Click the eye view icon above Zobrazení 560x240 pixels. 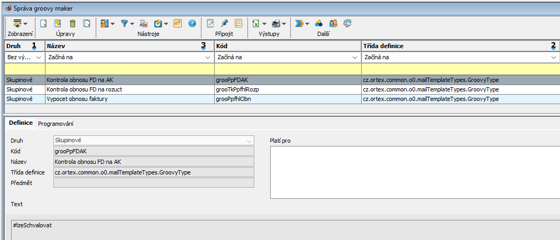click(17, 23)
